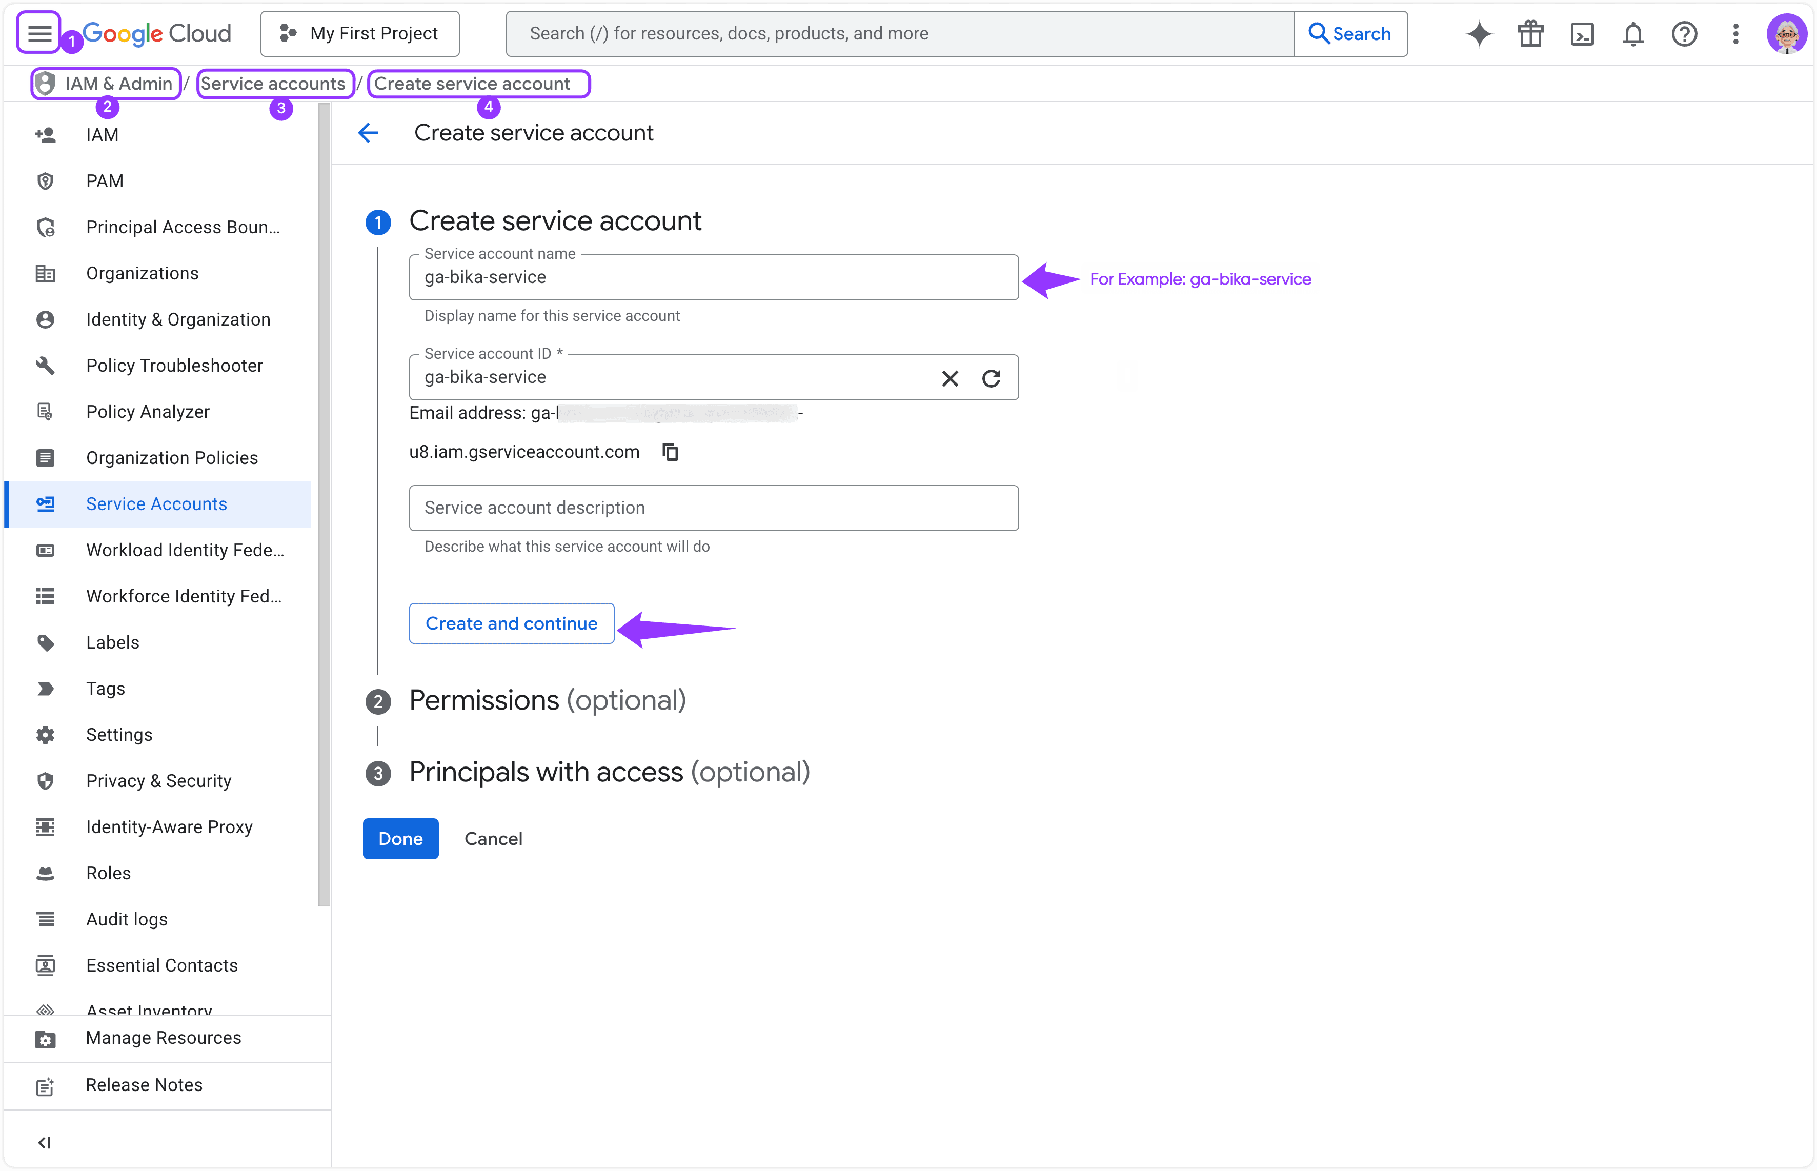This screenshot has height=1171, width=1817.
Task: Open the navigation hamburger menu
Action: (38, 33)
